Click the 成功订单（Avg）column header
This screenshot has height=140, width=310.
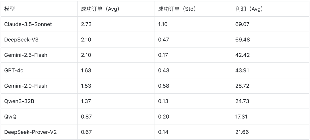(x=100, y=9)
